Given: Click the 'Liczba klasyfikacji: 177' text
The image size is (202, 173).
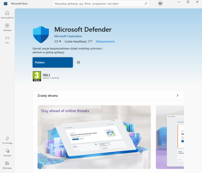Looking at the screenshot, I should [78, 42].
